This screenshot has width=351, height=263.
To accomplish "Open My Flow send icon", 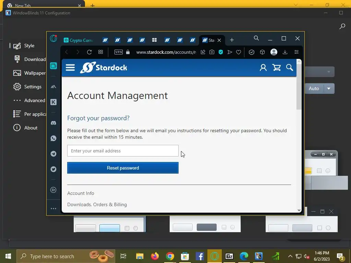I will pyautogui.click(x=230, y=52).
